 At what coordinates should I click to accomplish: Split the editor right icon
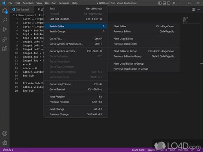pos(193,9)
